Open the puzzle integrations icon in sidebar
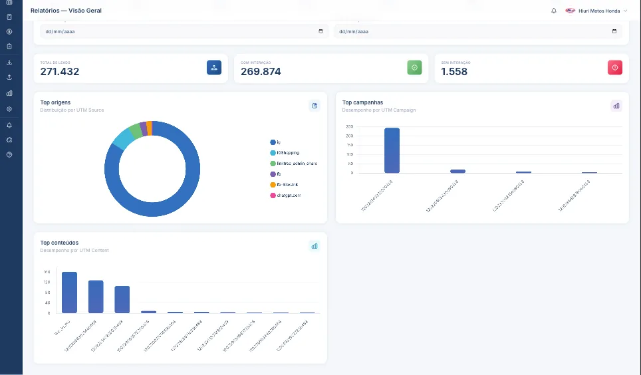The height and width of the screenshot is (375, 641). (9, 140)
